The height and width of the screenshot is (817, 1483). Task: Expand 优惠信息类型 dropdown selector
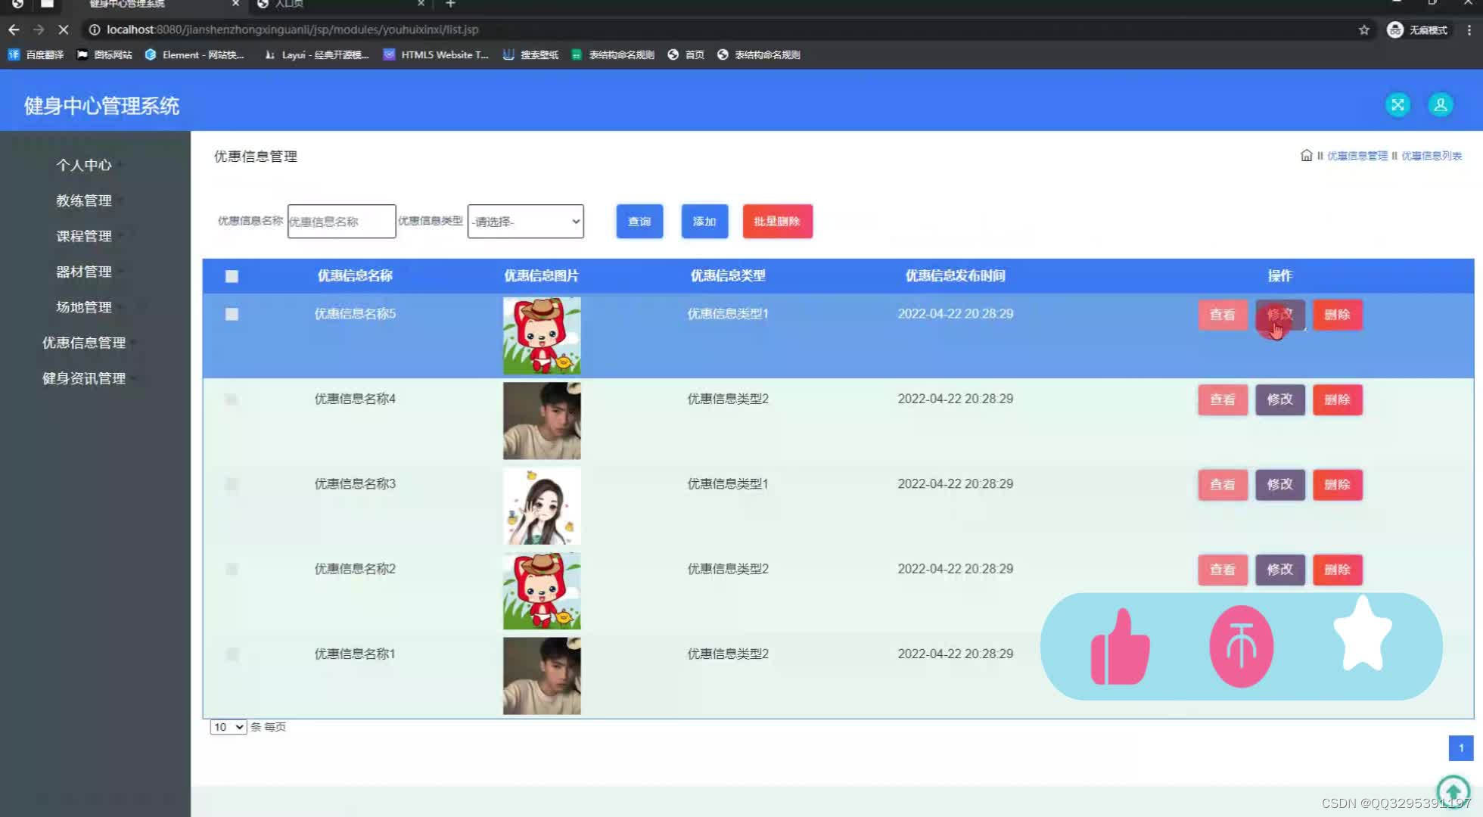click(x=524, y=222)
